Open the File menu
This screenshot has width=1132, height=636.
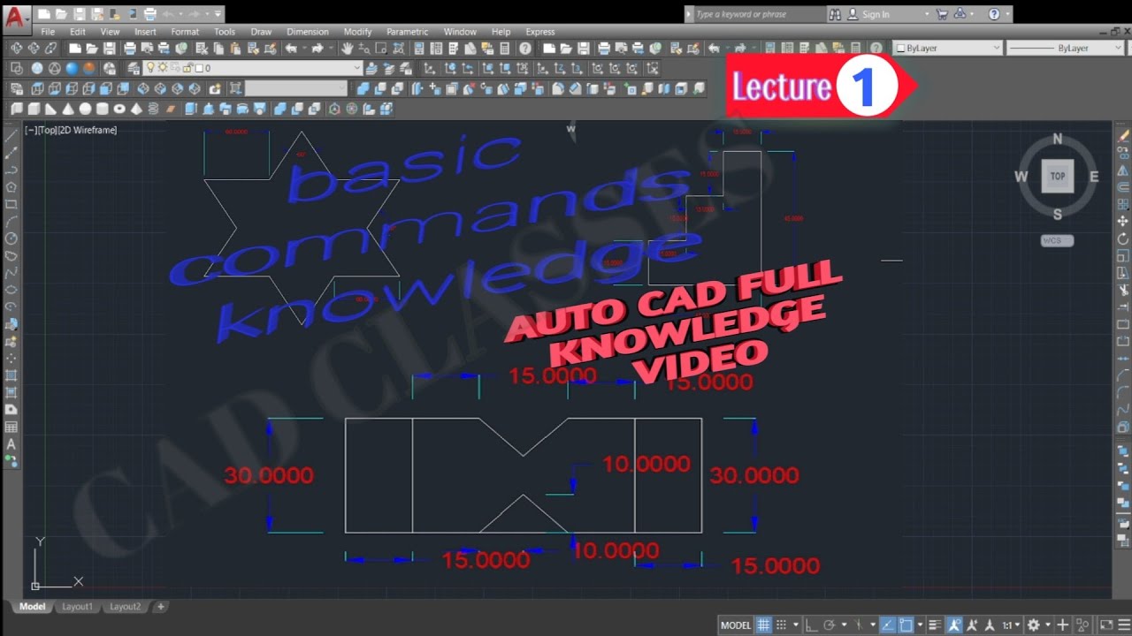click(x=48, y=32)
